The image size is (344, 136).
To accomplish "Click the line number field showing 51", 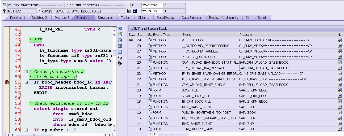I will (136, 5).
